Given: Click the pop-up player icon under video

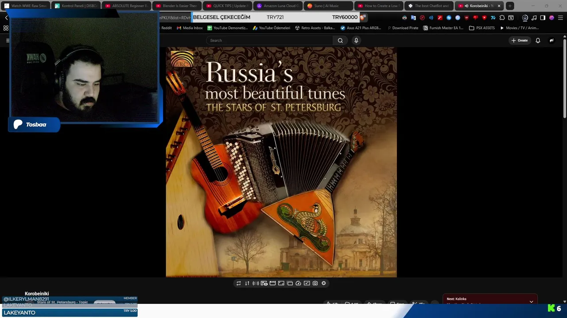Looking at the screenshot, I should pos(290,283).
